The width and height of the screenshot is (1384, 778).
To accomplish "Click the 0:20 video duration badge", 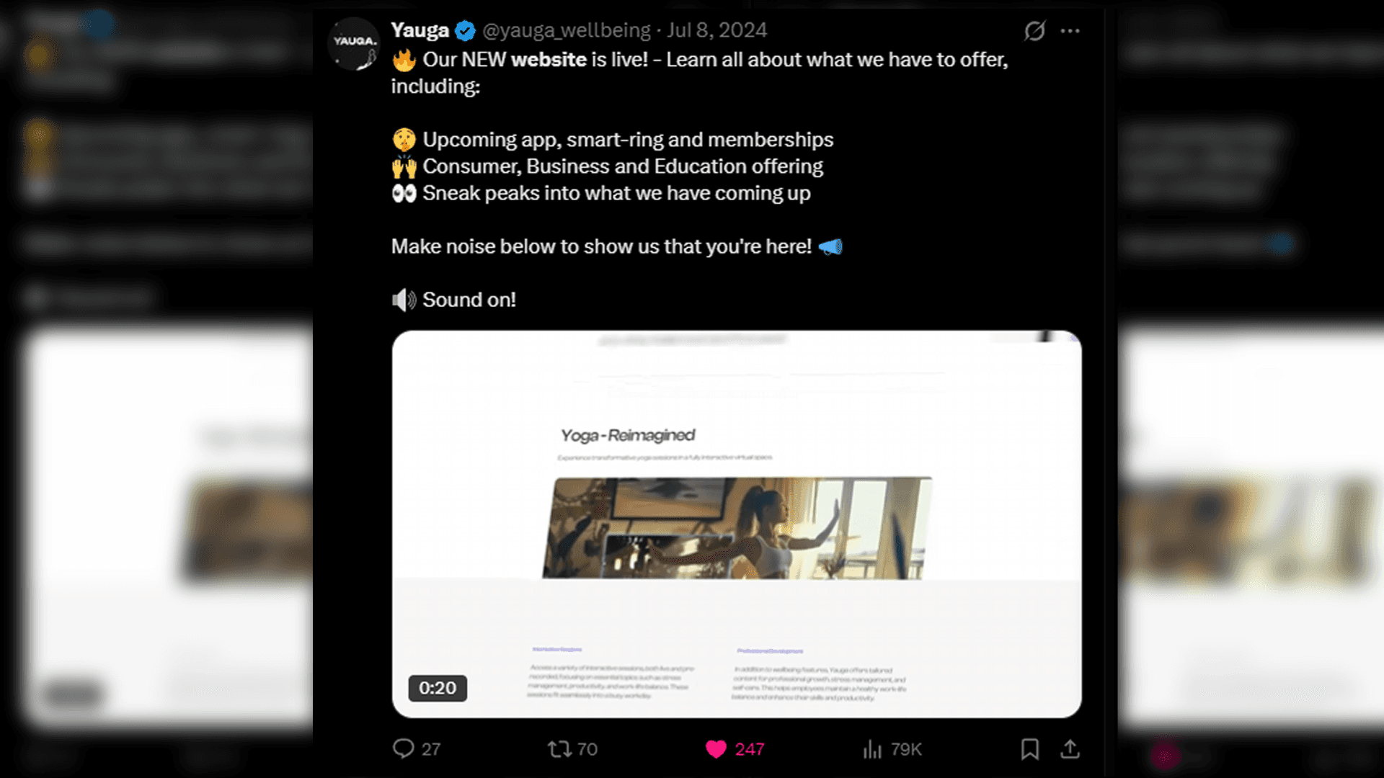I will pos(438,688).
